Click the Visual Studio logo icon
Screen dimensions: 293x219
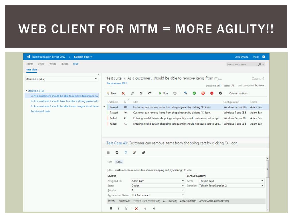point(28,57)
